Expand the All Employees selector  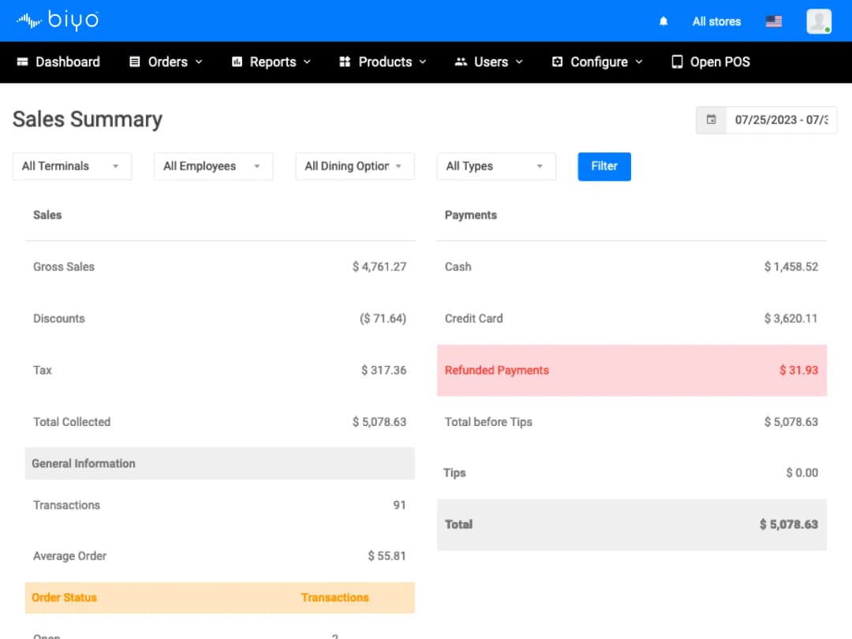coord(212,166)
